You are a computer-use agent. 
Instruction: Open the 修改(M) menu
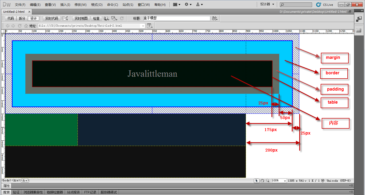80,5
